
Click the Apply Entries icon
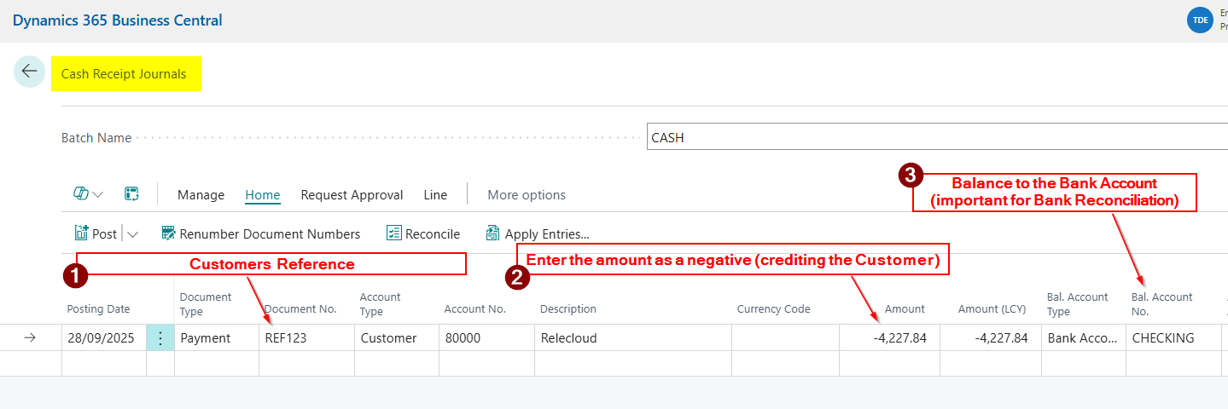pyautogui.click(x=493, y=233)
